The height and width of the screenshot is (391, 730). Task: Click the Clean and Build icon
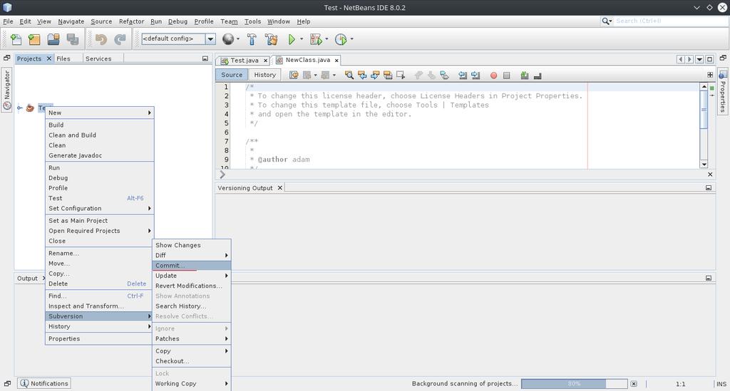tap(271, 39)
